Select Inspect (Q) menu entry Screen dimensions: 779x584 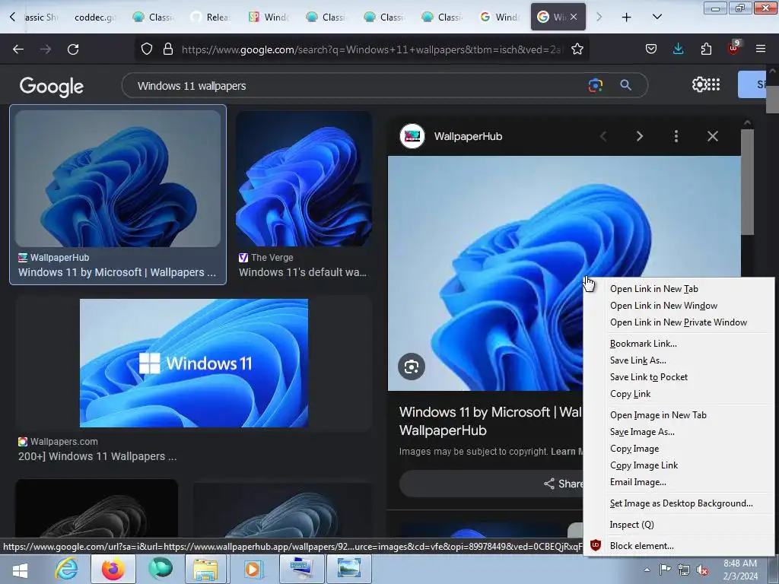pyautogui.click(x=631, y=525)
